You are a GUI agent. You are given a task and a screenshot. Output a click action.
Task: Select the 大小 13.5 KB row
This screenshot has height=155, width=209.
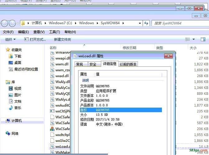pyautogui.click(x=121, y=115)
